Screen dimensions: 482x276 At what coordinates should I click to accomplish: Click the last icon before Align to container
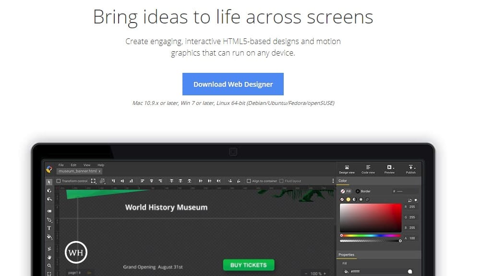pyautogui.click(x=239, y=181)
